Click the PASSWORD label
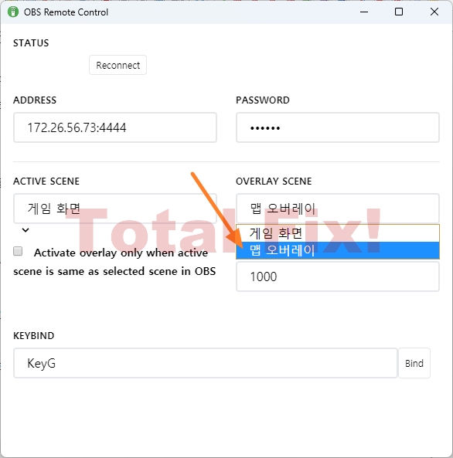The image size is (453, 458). [263, 100]
